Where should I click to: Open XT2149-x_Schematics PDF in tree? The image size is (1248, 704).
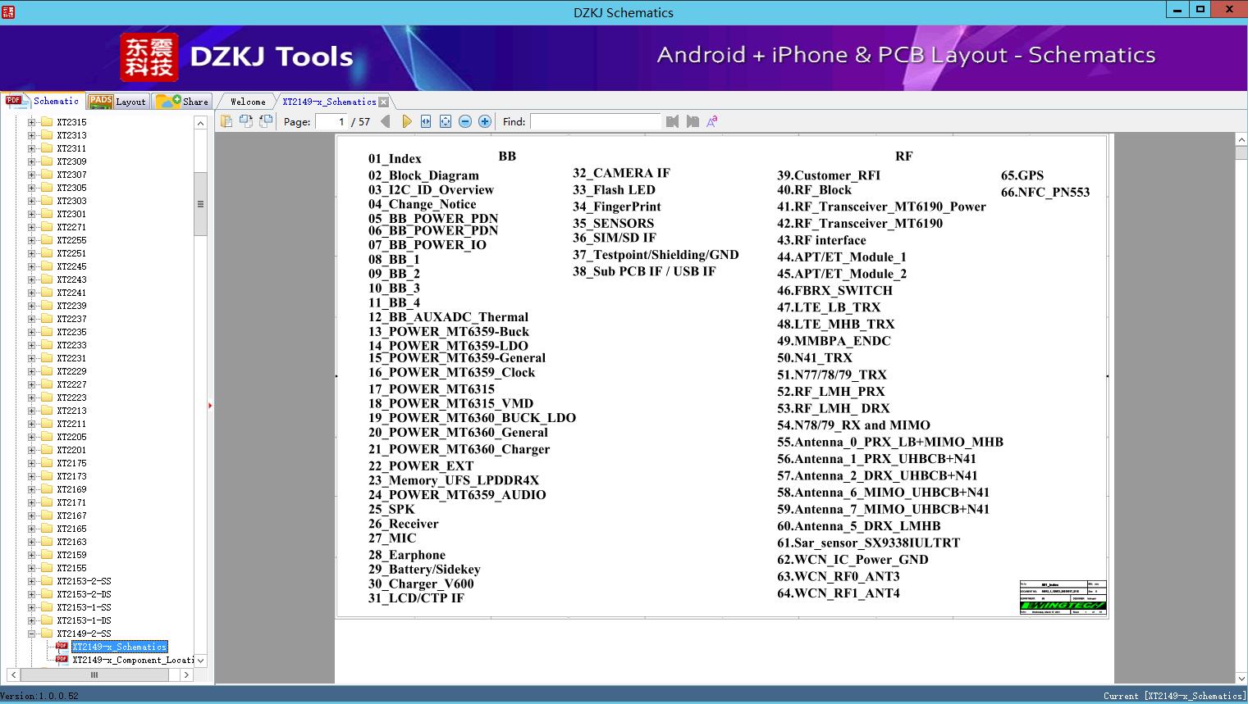(119, 647)
